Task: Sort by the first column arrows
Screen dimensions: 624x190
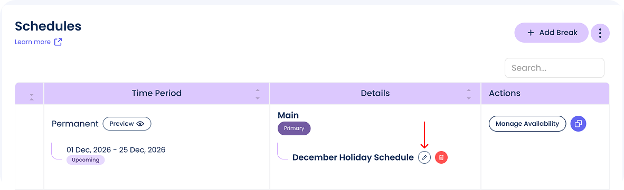Action: click(32, 97)
